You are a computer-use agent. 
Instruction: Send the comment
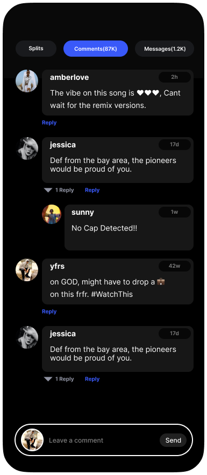[x=173, y=440]
